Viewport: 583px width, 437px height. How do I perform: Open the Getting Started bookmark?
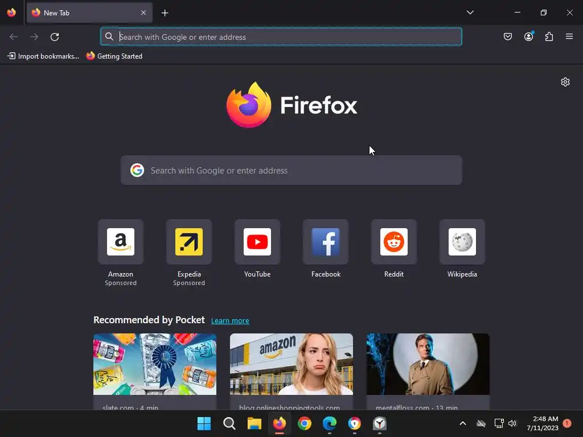(114, 56)
